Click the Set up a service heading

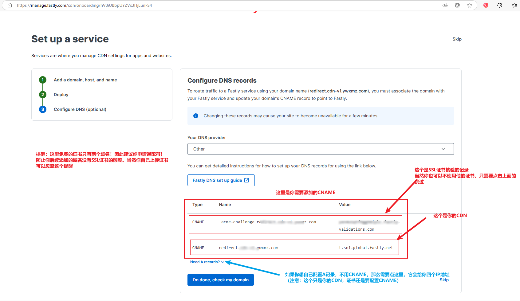point(70,39)
